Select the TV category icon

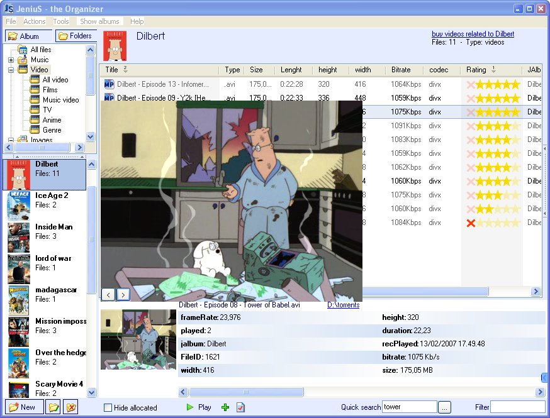coord(35,109)
